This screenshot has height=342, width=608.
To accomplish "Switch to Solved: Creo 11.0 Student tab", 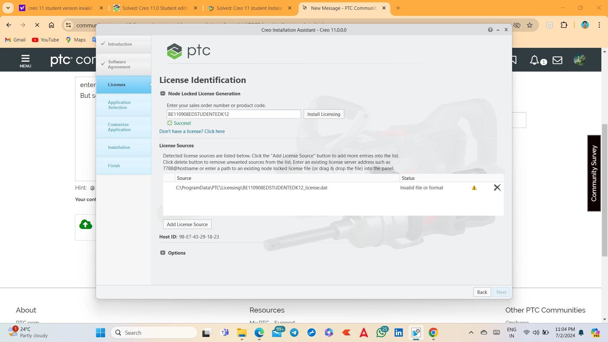I will click(155, 8).
